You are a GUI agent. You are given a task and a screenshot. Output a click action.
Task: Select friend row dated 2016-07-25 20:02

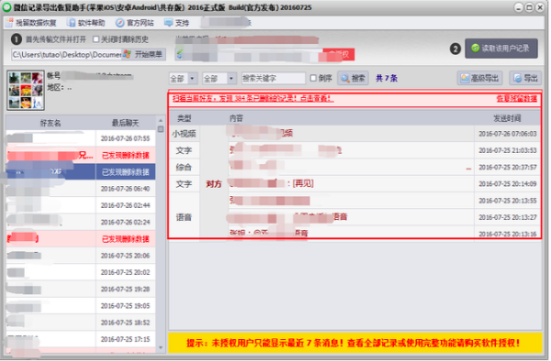click(x=81, y=272)
